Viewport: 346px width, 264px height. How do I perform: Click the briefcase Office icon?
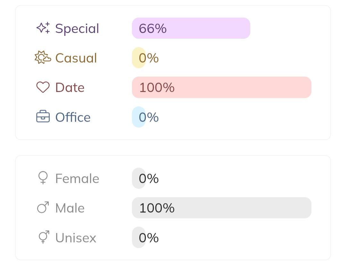point(43,117)
